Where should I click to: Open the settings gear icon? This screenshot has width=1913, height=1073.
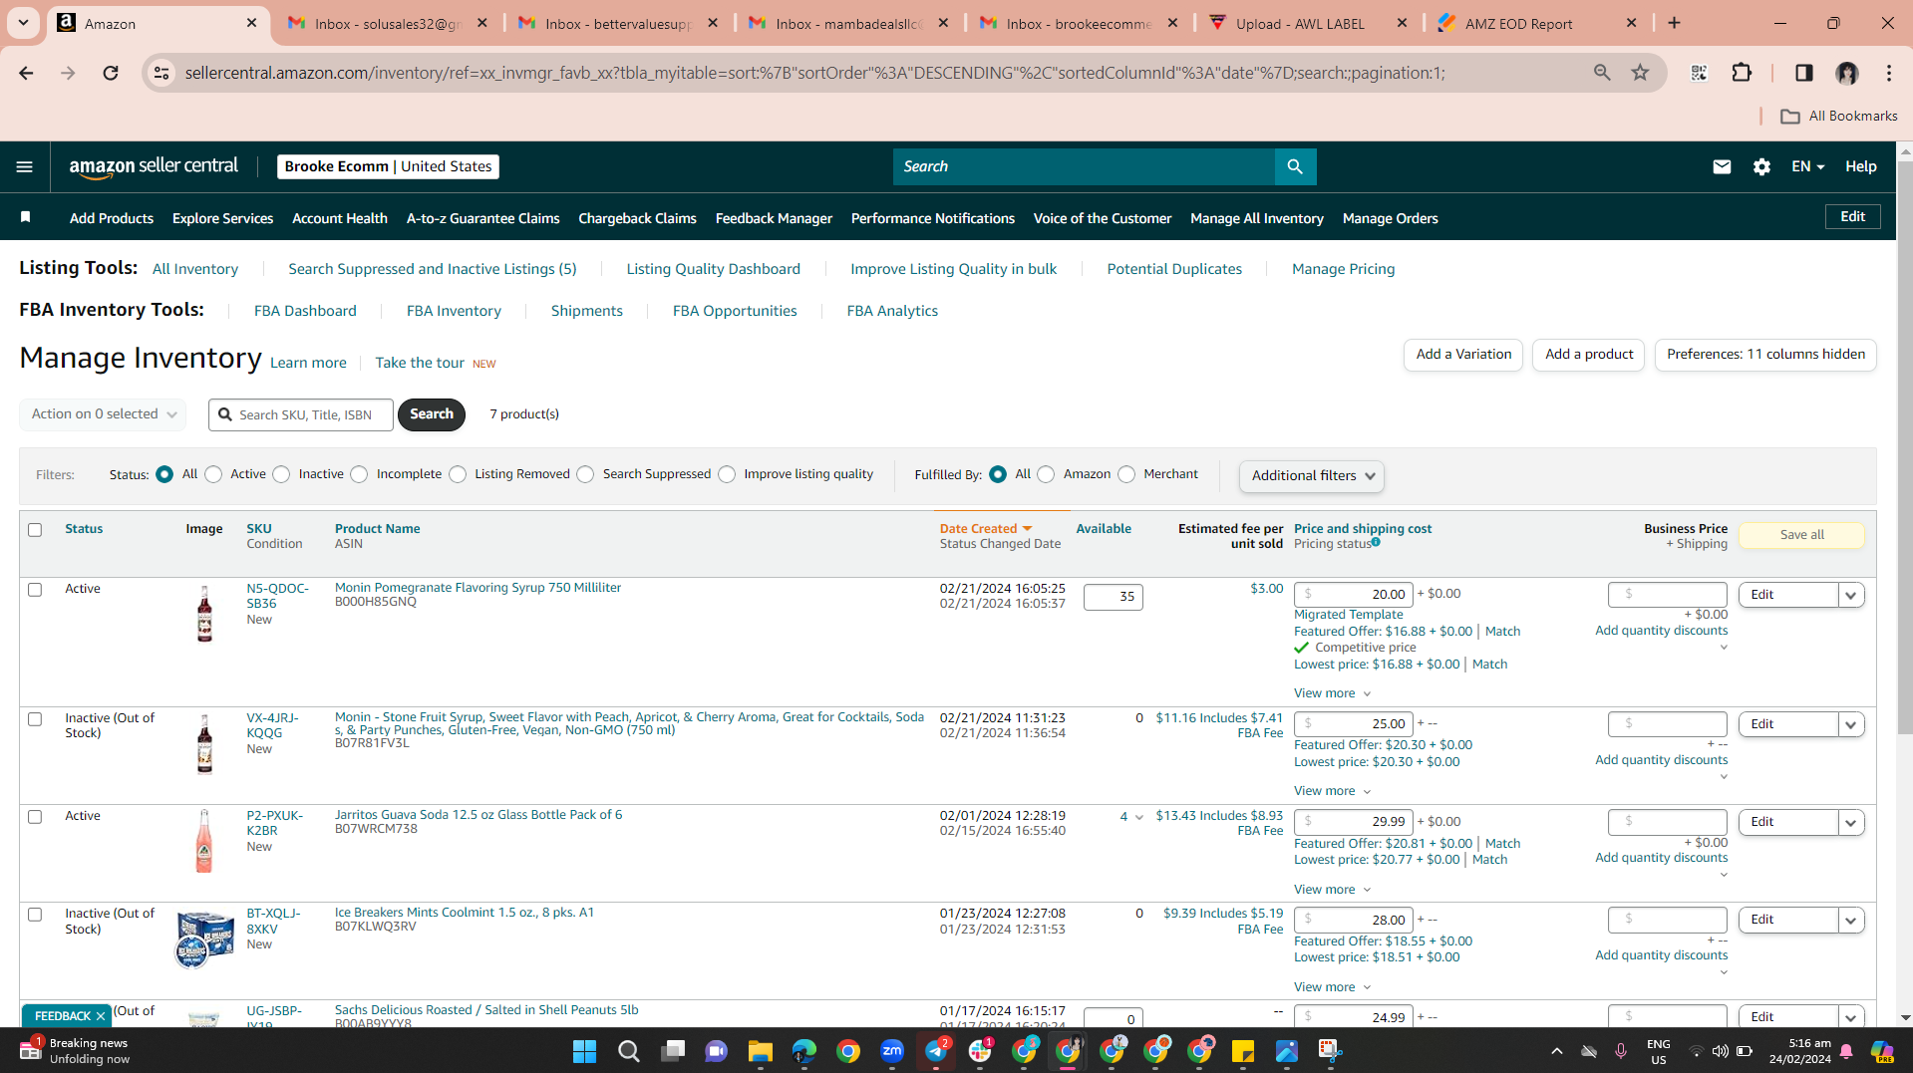(x=1761, y=166)
